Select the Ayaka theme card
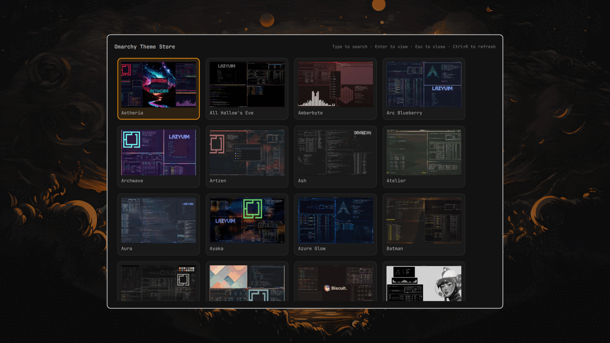This screenshot has width=610, height=343. [247, 224]
